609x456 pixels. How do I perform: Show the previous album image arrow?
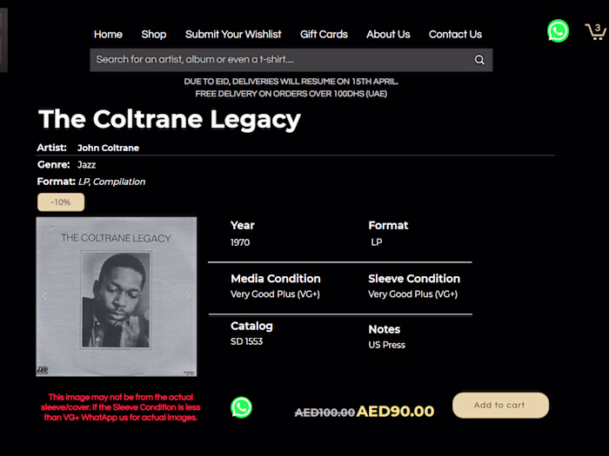(45, 296)
